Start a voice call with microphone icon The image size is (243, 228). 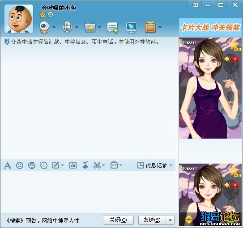pyautogui.click(x=67, y=27)
